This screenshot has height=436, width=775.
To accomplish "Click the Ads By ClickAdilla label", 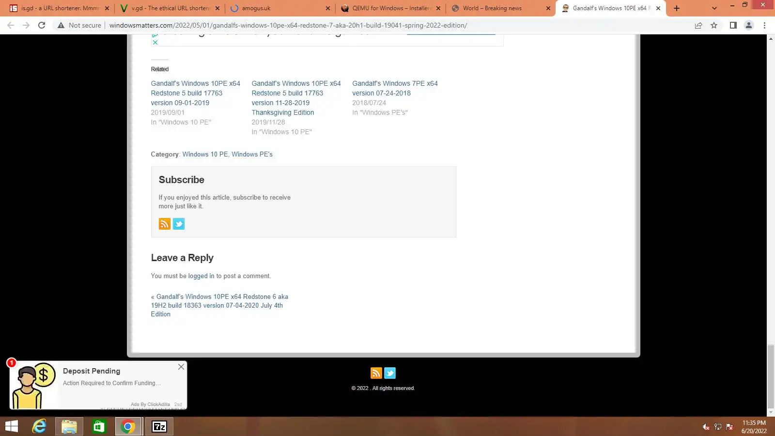I will [x=150, y=405].
